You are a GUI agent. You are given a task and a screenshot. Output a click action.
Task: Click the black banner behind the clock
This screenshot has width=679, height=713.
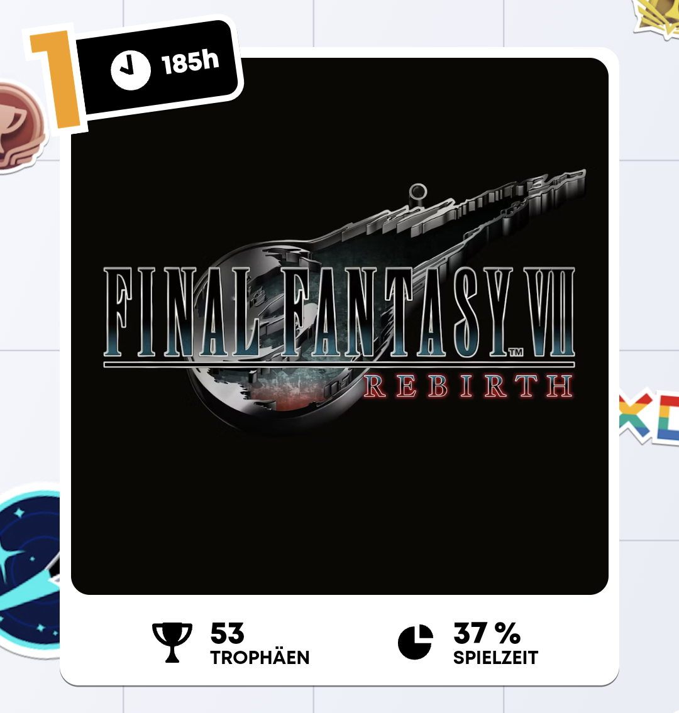pyautogui.click(x=157, y=67)
